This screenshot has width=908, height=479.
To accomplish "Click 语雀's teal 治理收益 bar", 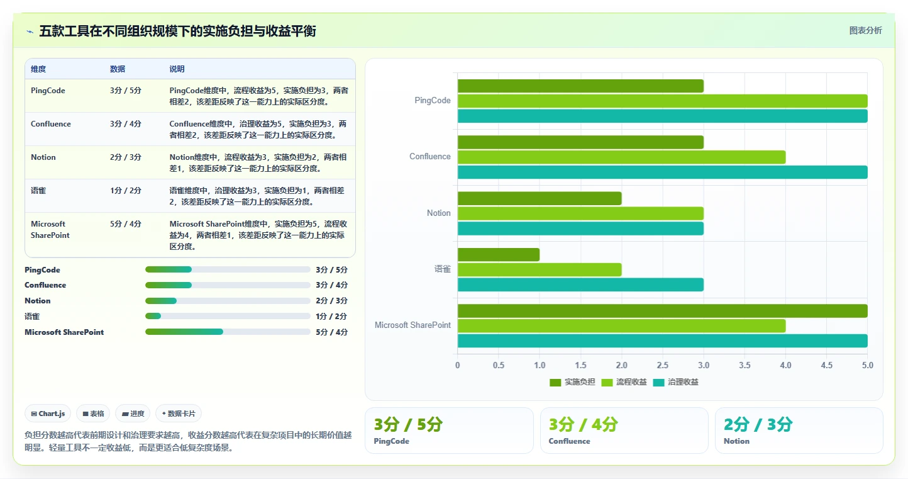I will (x=580, y=285).
